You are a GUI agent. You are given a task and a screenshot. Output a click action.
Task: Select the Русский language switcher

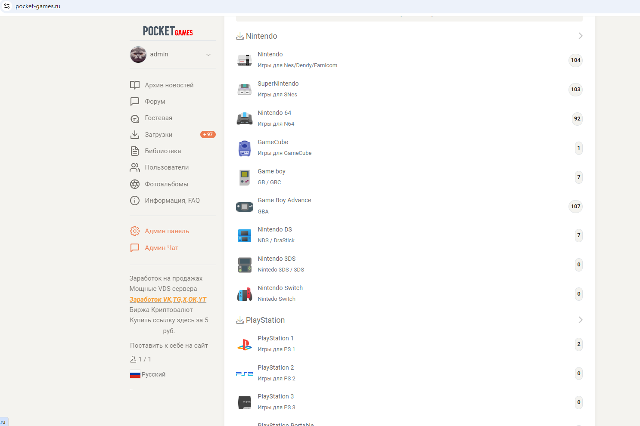click(x=148, y=374)
